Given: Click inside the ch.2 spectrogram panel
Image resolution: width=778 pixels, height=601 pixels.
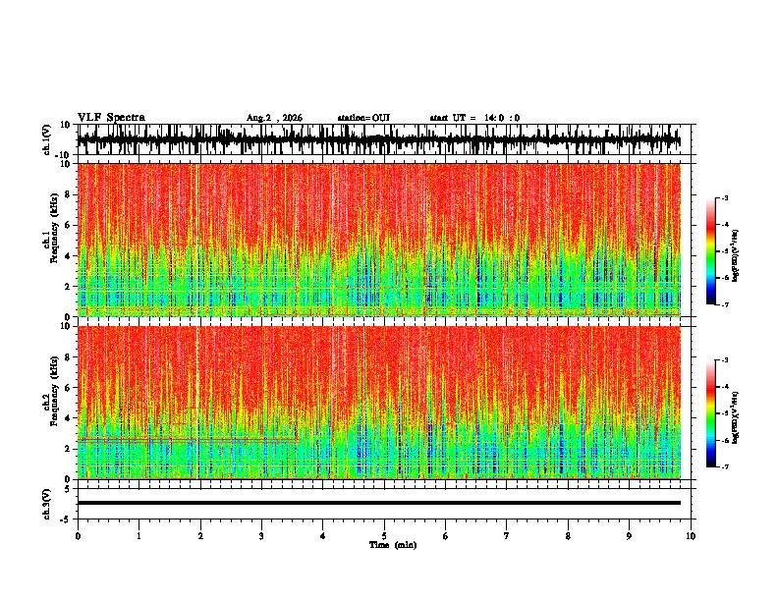Looking at the screenshot, I should click(x=379, y=403).
